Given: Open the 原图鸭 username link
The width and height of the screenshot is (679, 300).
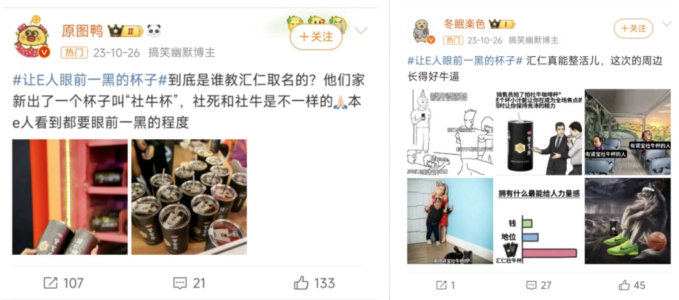Looking at the screenshot, I should [82, 31].
